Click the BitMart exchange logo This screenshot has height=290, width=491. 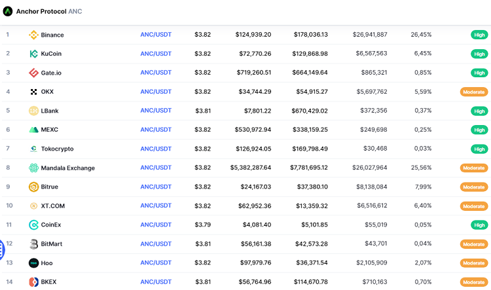click(x=33, y=244)
